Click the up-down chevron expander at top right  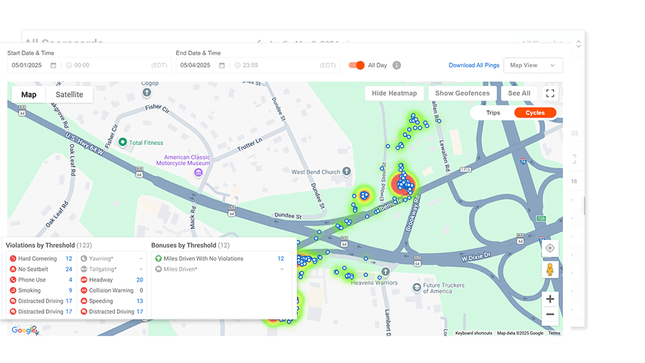pos(578,44)
